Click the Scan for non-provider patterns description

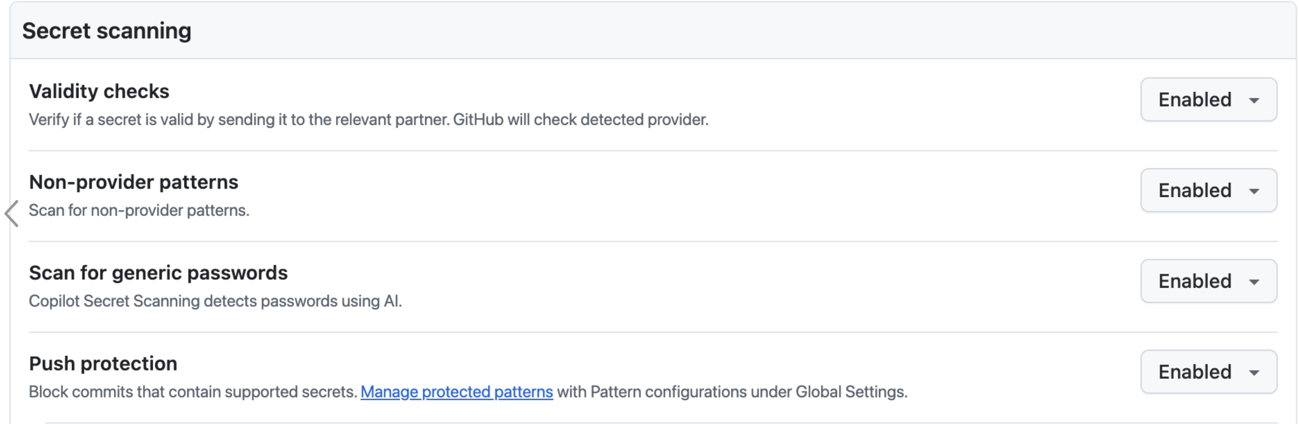point(139,210)
